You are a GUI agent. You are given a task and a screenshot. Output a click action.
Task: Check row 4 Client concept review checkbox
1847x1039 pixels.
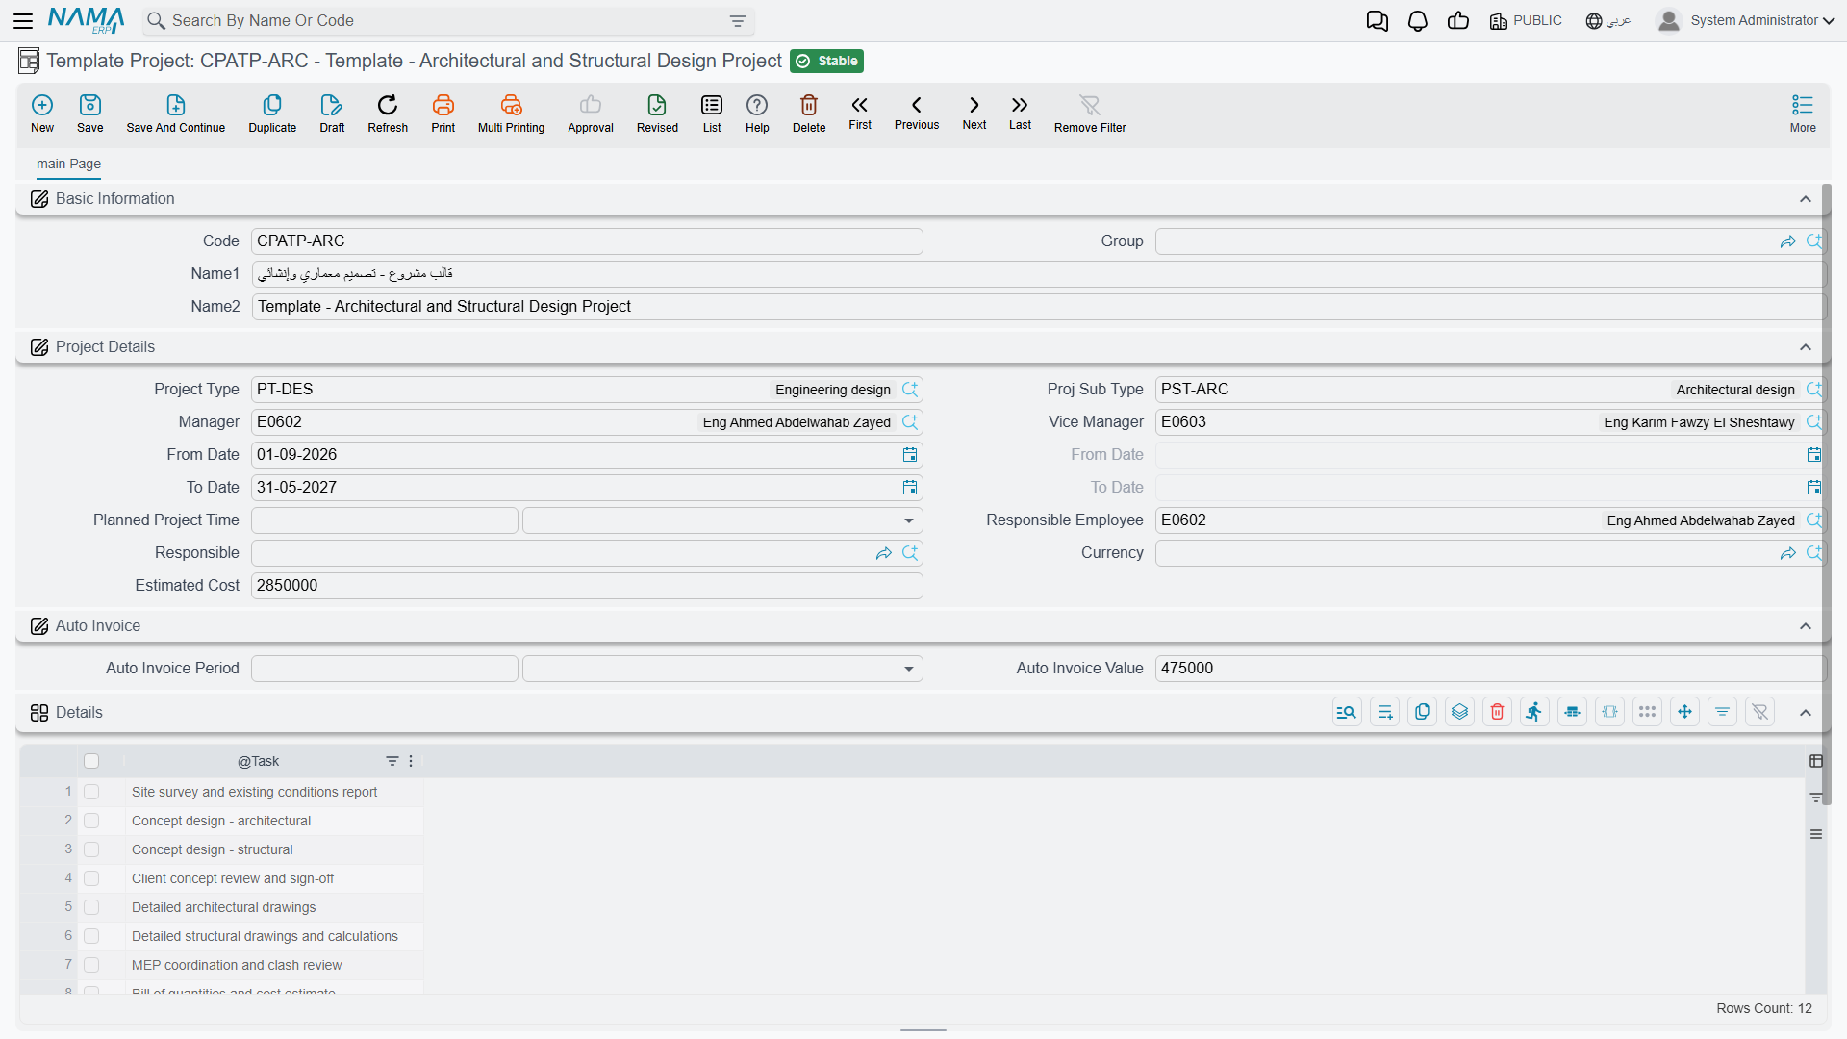91,878
